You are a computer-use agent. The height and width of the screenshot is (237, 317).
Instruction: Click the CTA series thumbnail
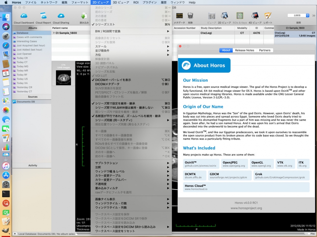pos(63,78)
